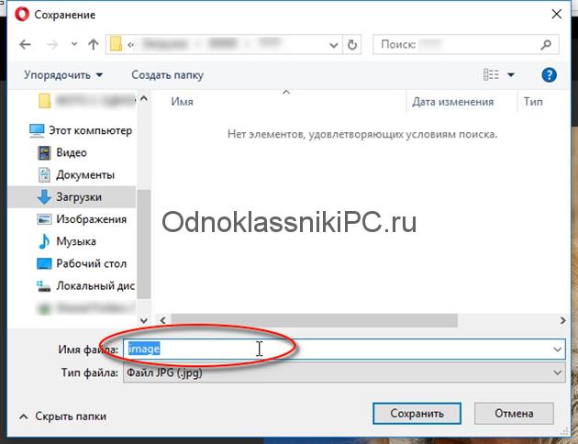Open recent locations dropdown chevron
This screenshot has height=444, width=578.
74,44
